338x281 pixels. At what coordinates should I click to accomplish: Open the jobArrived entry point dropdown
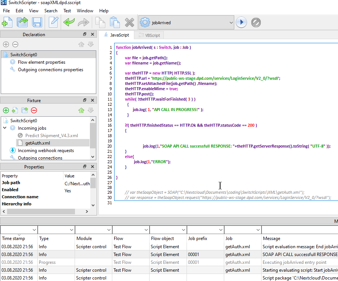[x=231, y=22]
